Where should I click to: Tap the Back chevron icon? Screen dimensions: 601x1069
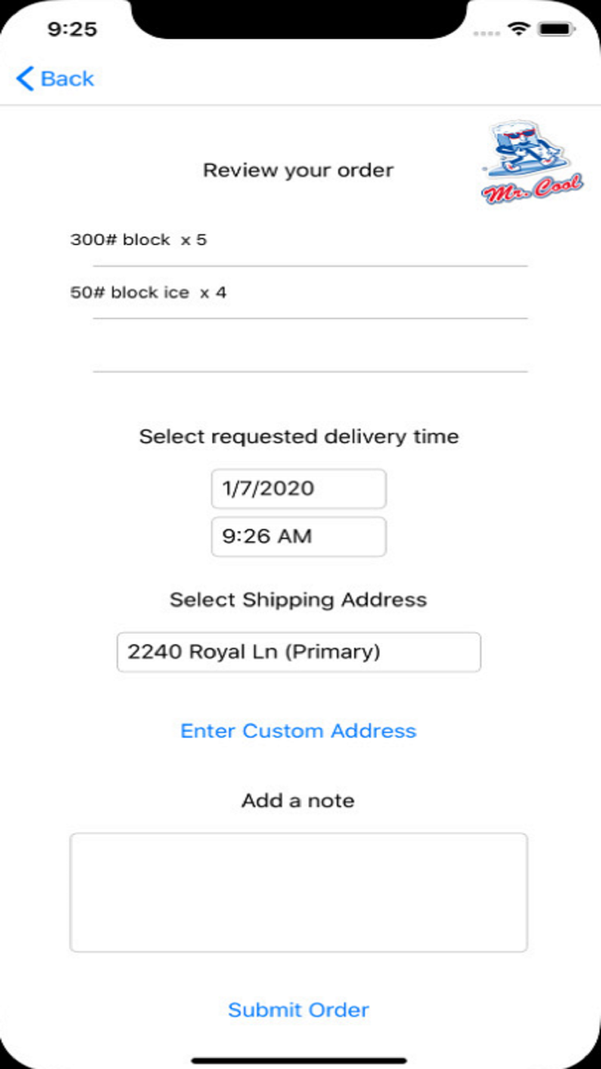[x=25, y=79]
